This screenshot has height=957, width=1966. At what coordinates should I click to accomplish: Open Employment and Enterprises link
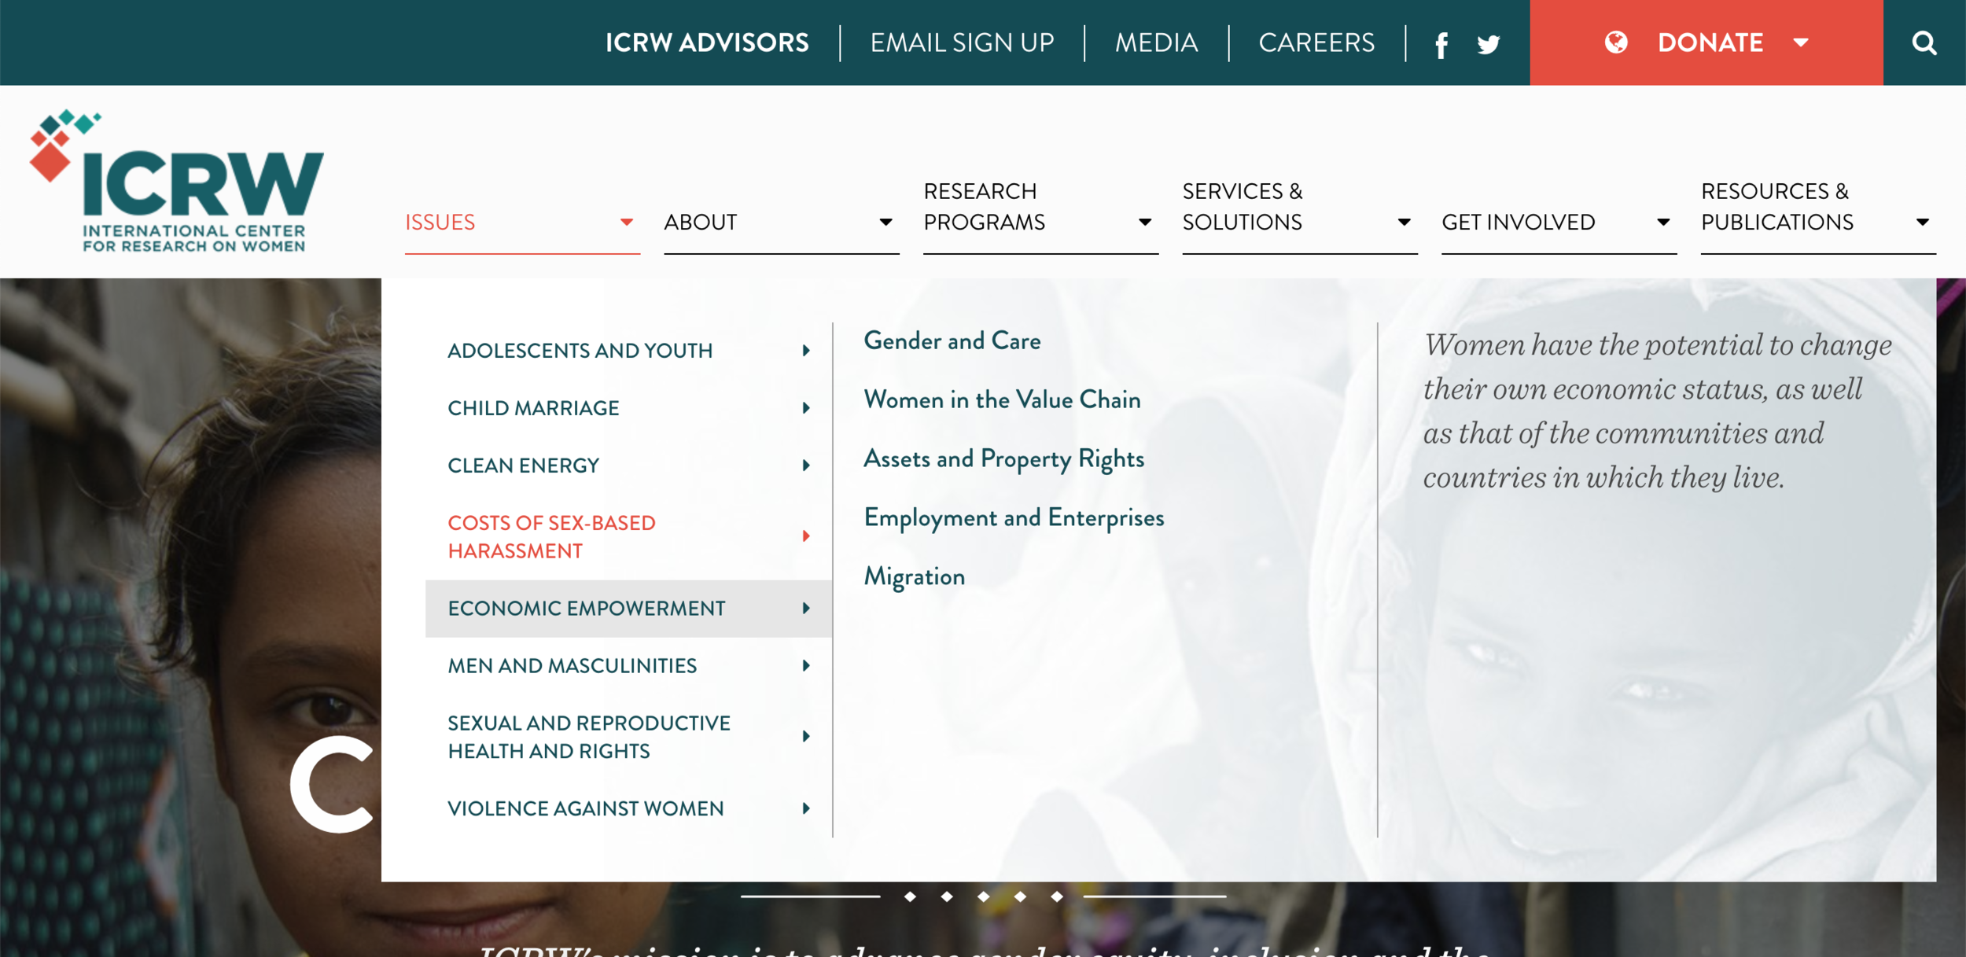1014,518
